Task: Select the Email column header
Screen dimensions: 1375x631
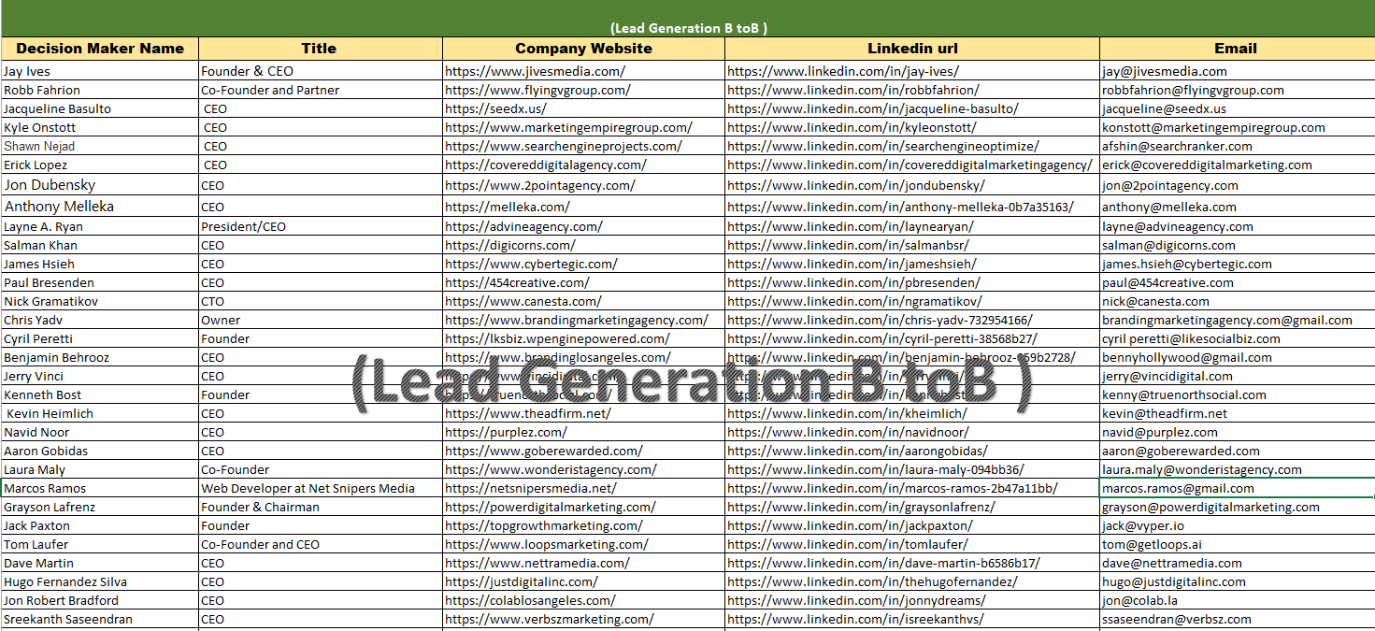Action: [1237, 49]
